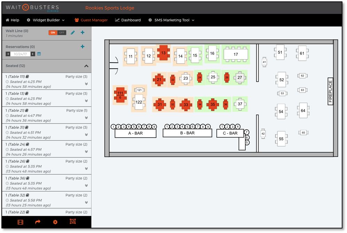Expand the Table 24 seated entry
This screenshot has width=347, height=233.
86,152
